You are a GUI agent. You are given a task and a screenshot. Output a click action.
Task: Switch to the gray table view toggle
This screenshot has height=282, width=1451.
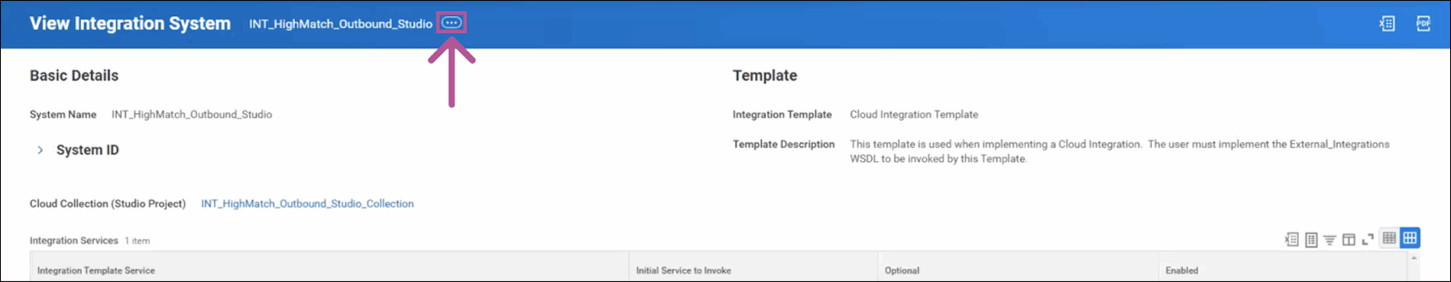1389,238
